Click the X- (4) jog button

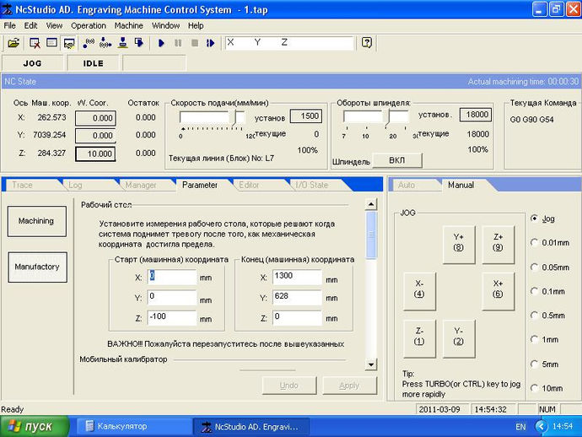[419, 291]
